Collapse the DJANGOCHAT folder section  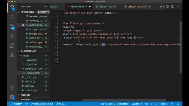click(19, 51)
